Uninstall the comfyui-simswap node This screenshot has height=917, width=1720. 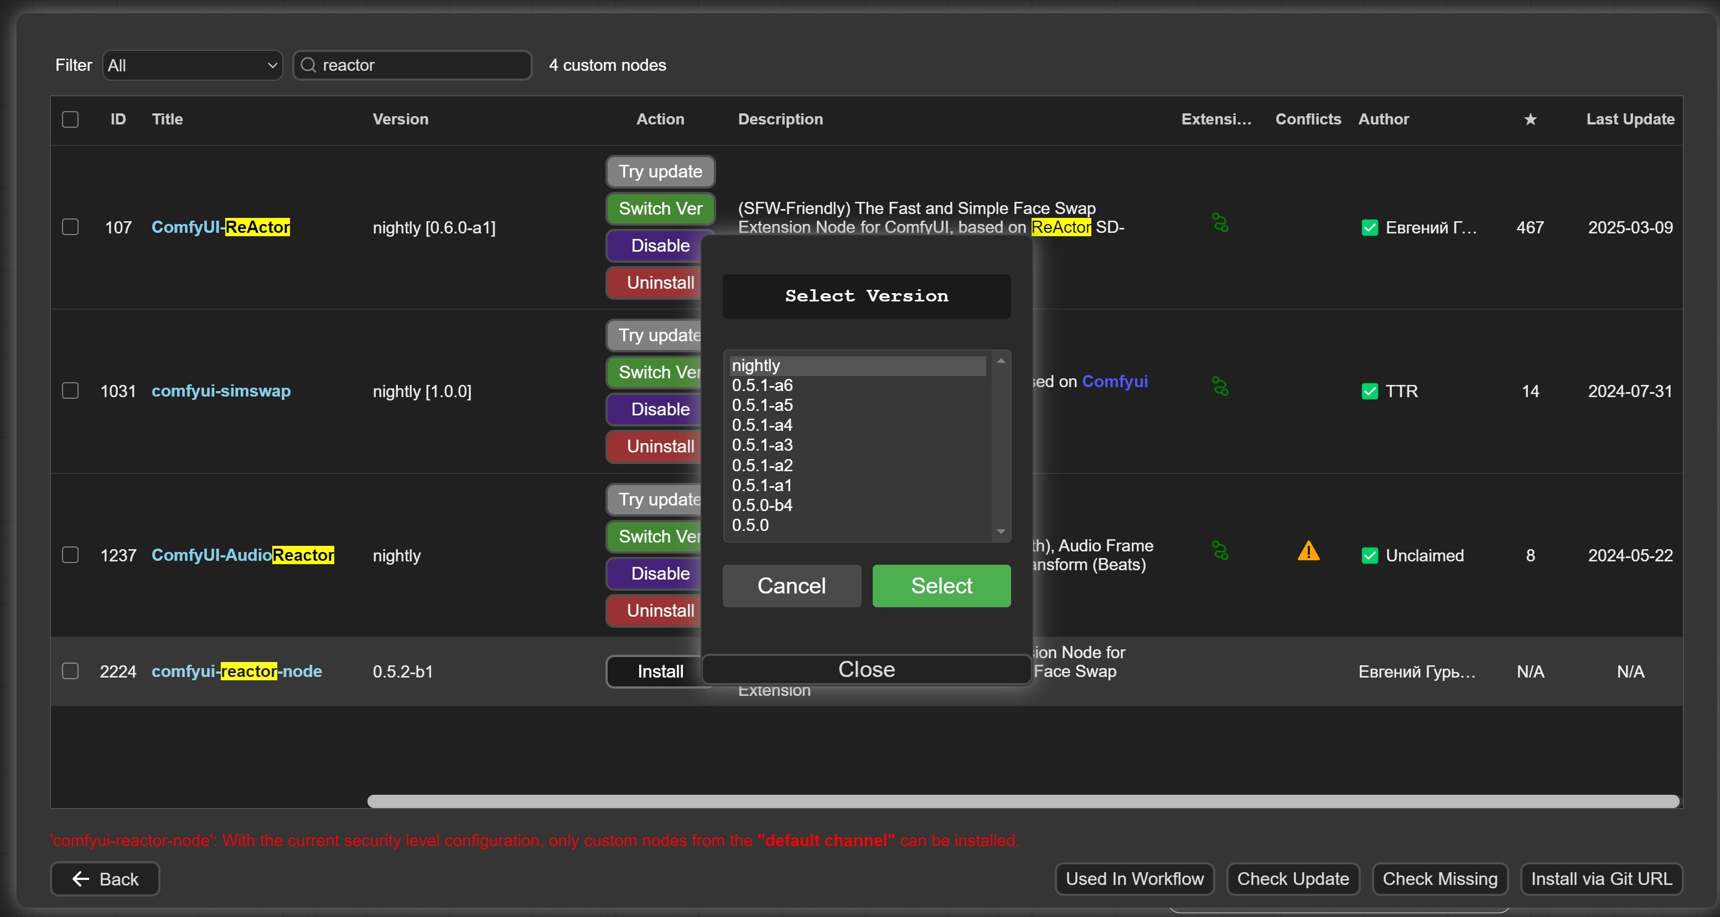click(x=654, y=446)
